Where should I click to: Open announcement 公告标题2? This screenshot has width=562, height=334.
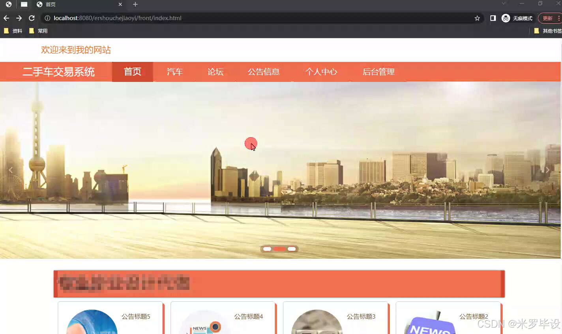[474, 316]
